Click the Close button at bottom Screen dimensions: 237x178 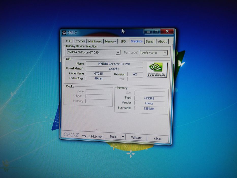click(x=158, y=139)
